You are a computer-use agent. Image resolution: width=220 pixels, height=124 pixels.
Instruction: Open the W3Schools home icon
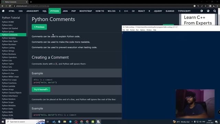click(x=3, y=11)
